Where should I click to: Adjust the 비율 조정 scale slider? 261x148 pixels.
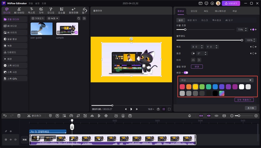tap(205, 30)
